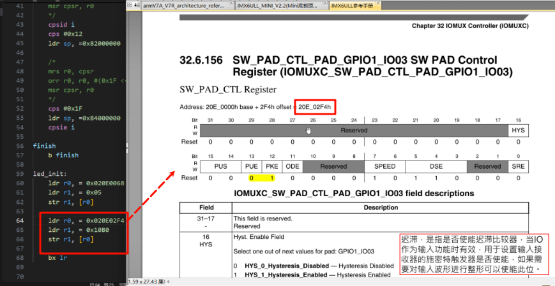
Task: Click the left scroll arrow beside page size
Action: pos(168,282)
